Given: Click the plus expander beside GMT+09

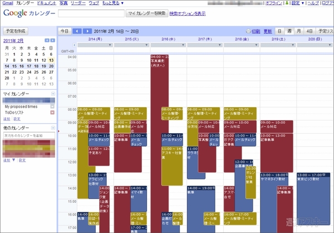Looking at the screenshot, I should click(75, 45).
